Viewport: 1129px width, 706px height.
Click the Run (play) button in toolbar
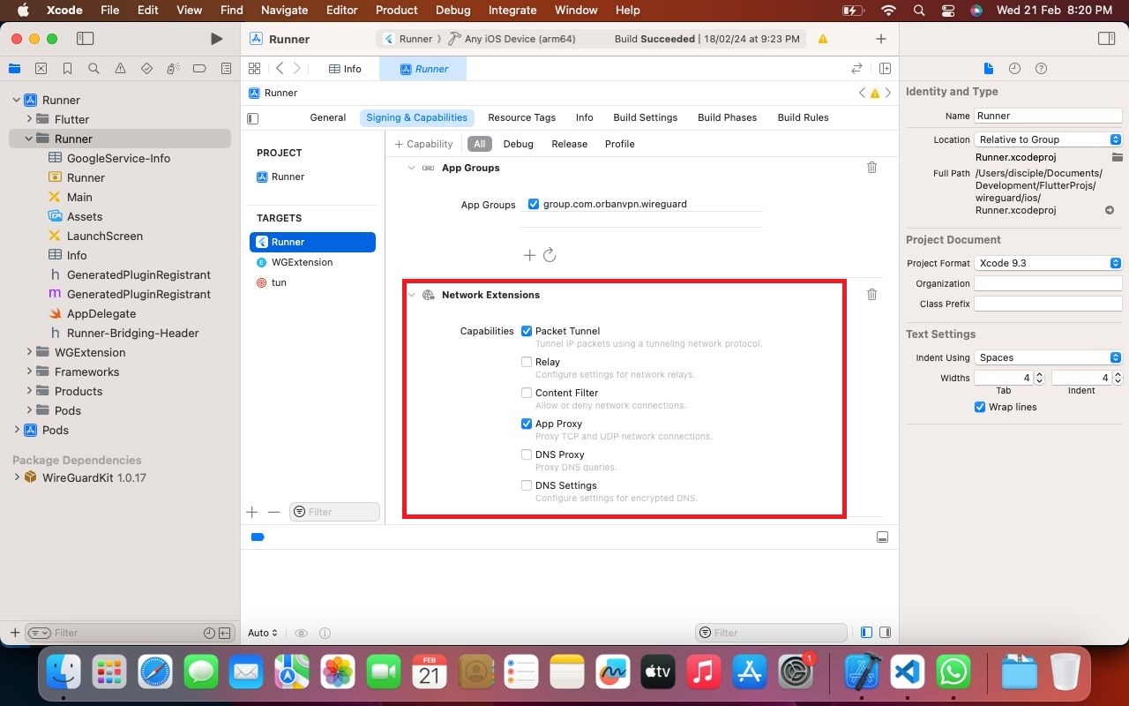(x=216, y=39)
